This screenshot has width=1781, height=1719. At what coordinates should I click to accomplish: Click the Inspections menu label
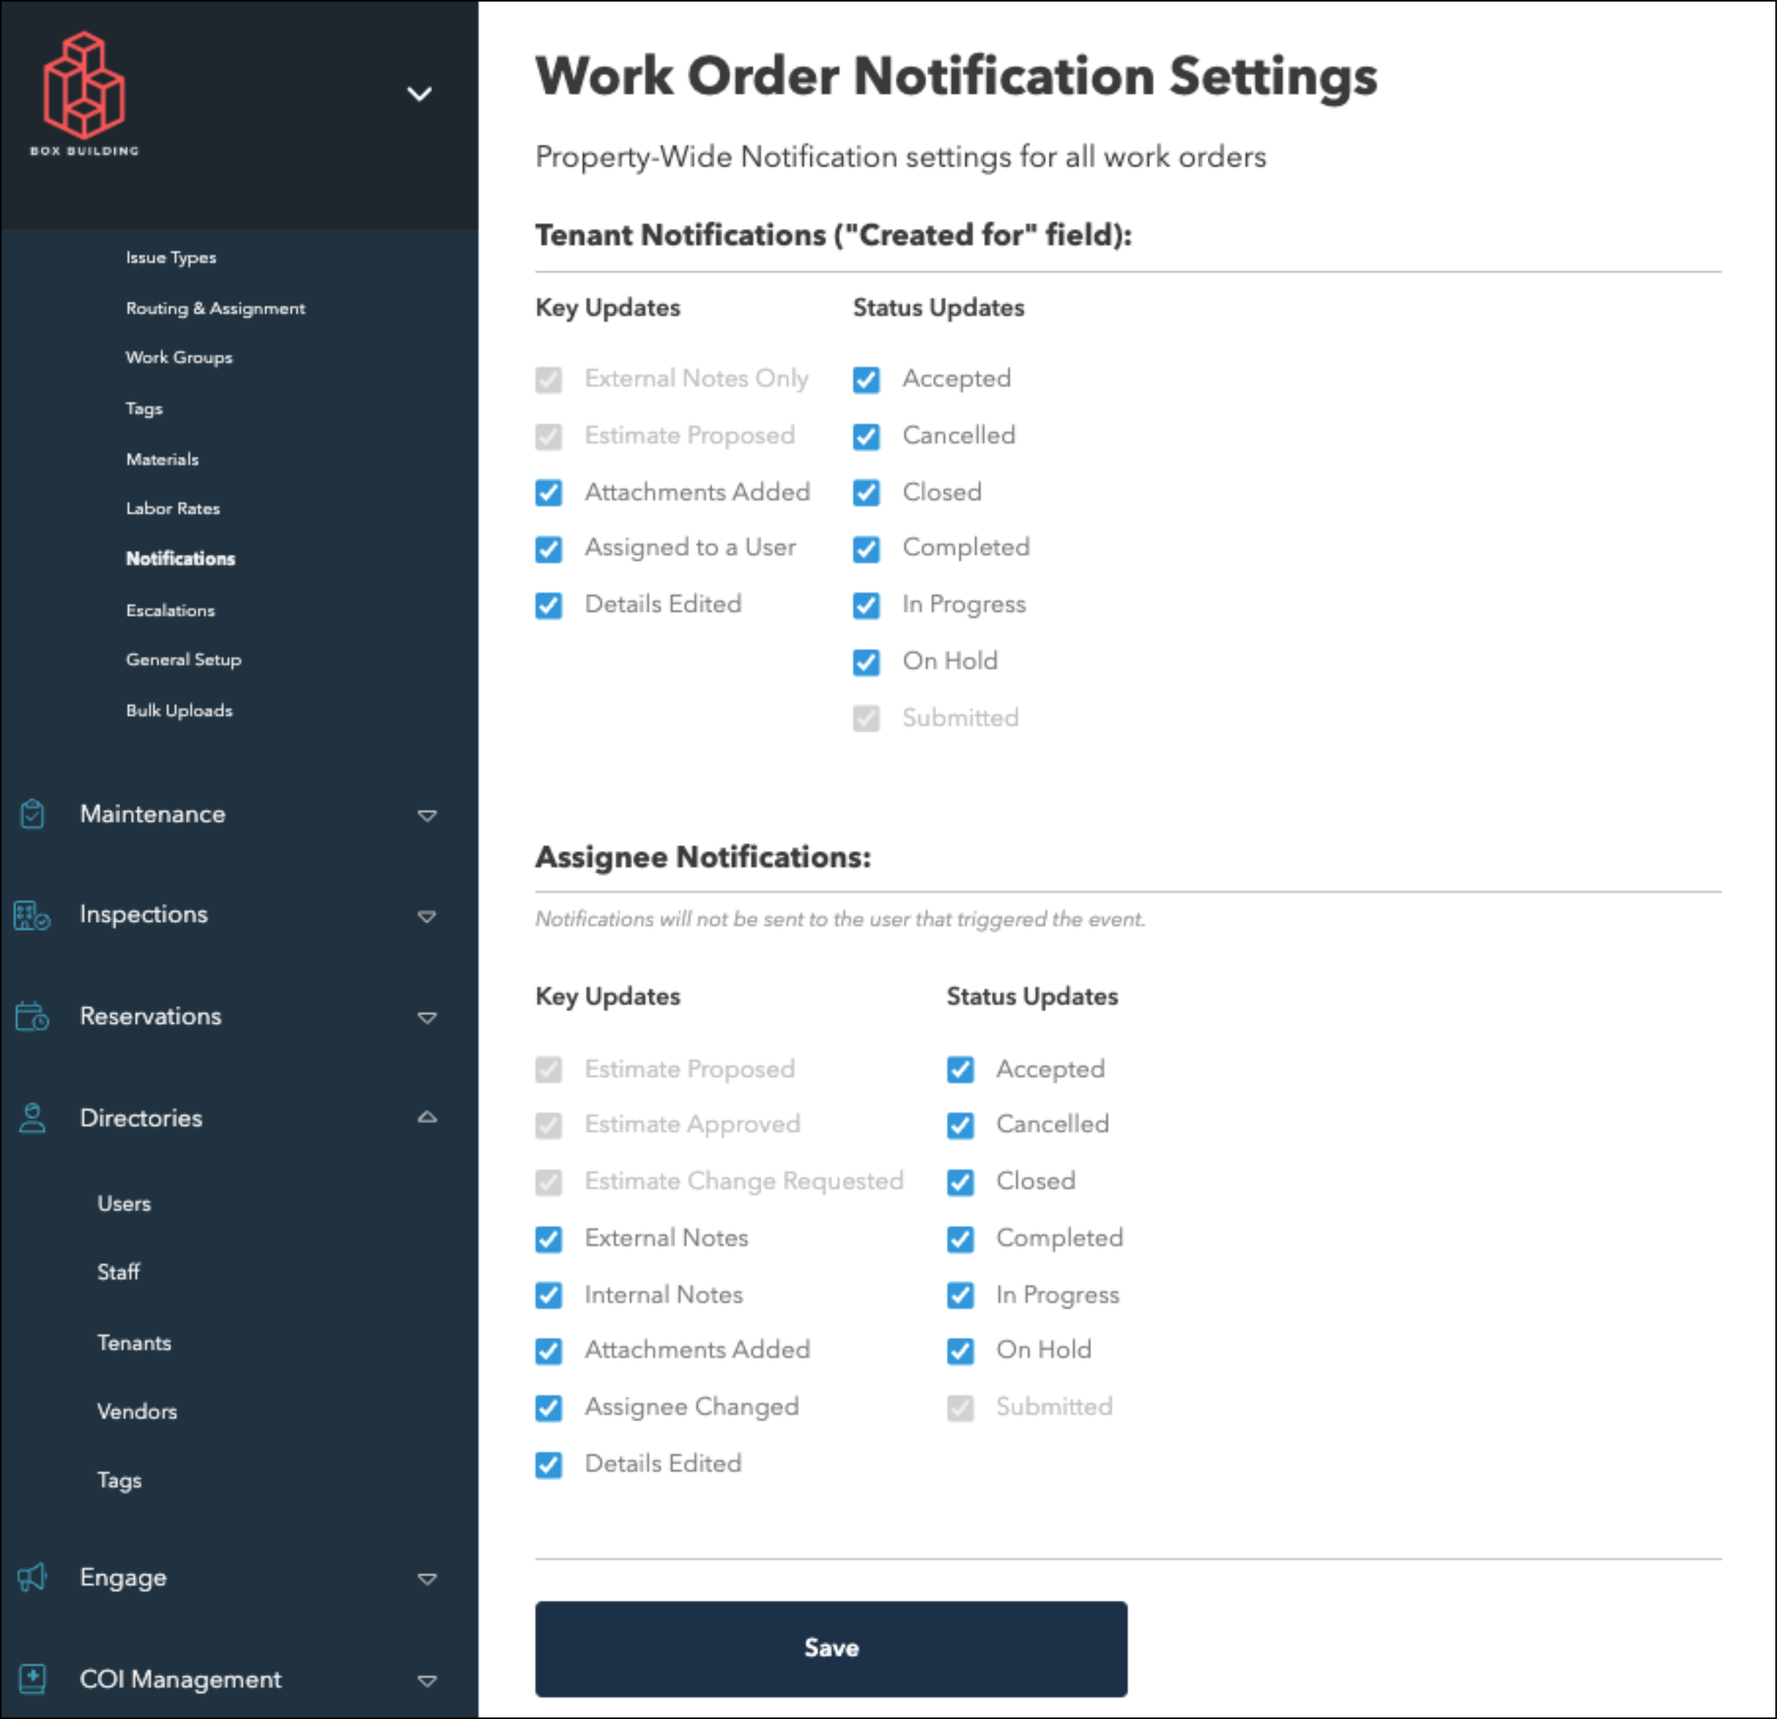(x=144, y=915)
